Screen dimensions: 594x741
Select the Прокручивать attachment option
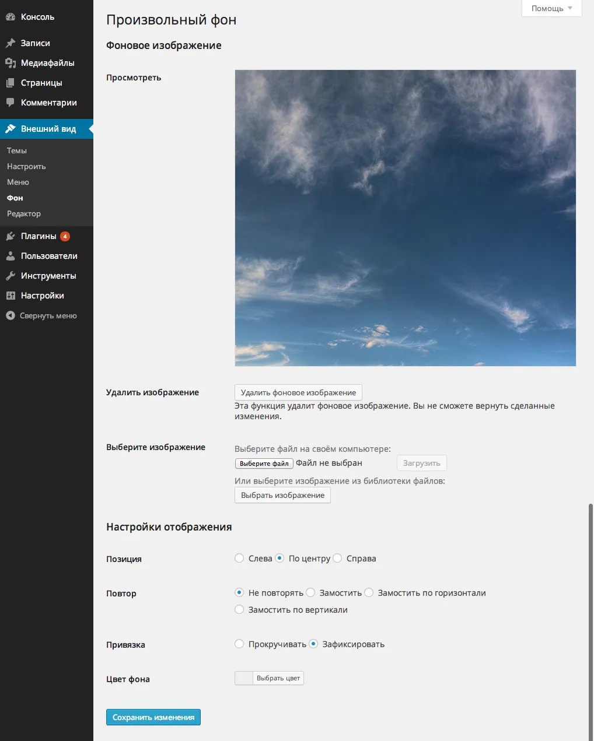tap(239, 644)
